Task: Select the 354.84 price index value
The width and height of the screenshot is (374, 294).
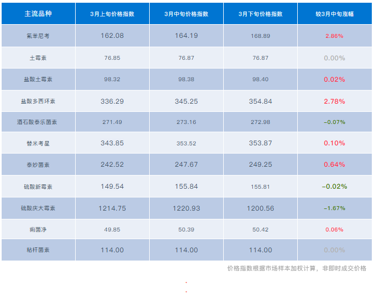Action: click(260, 101)
